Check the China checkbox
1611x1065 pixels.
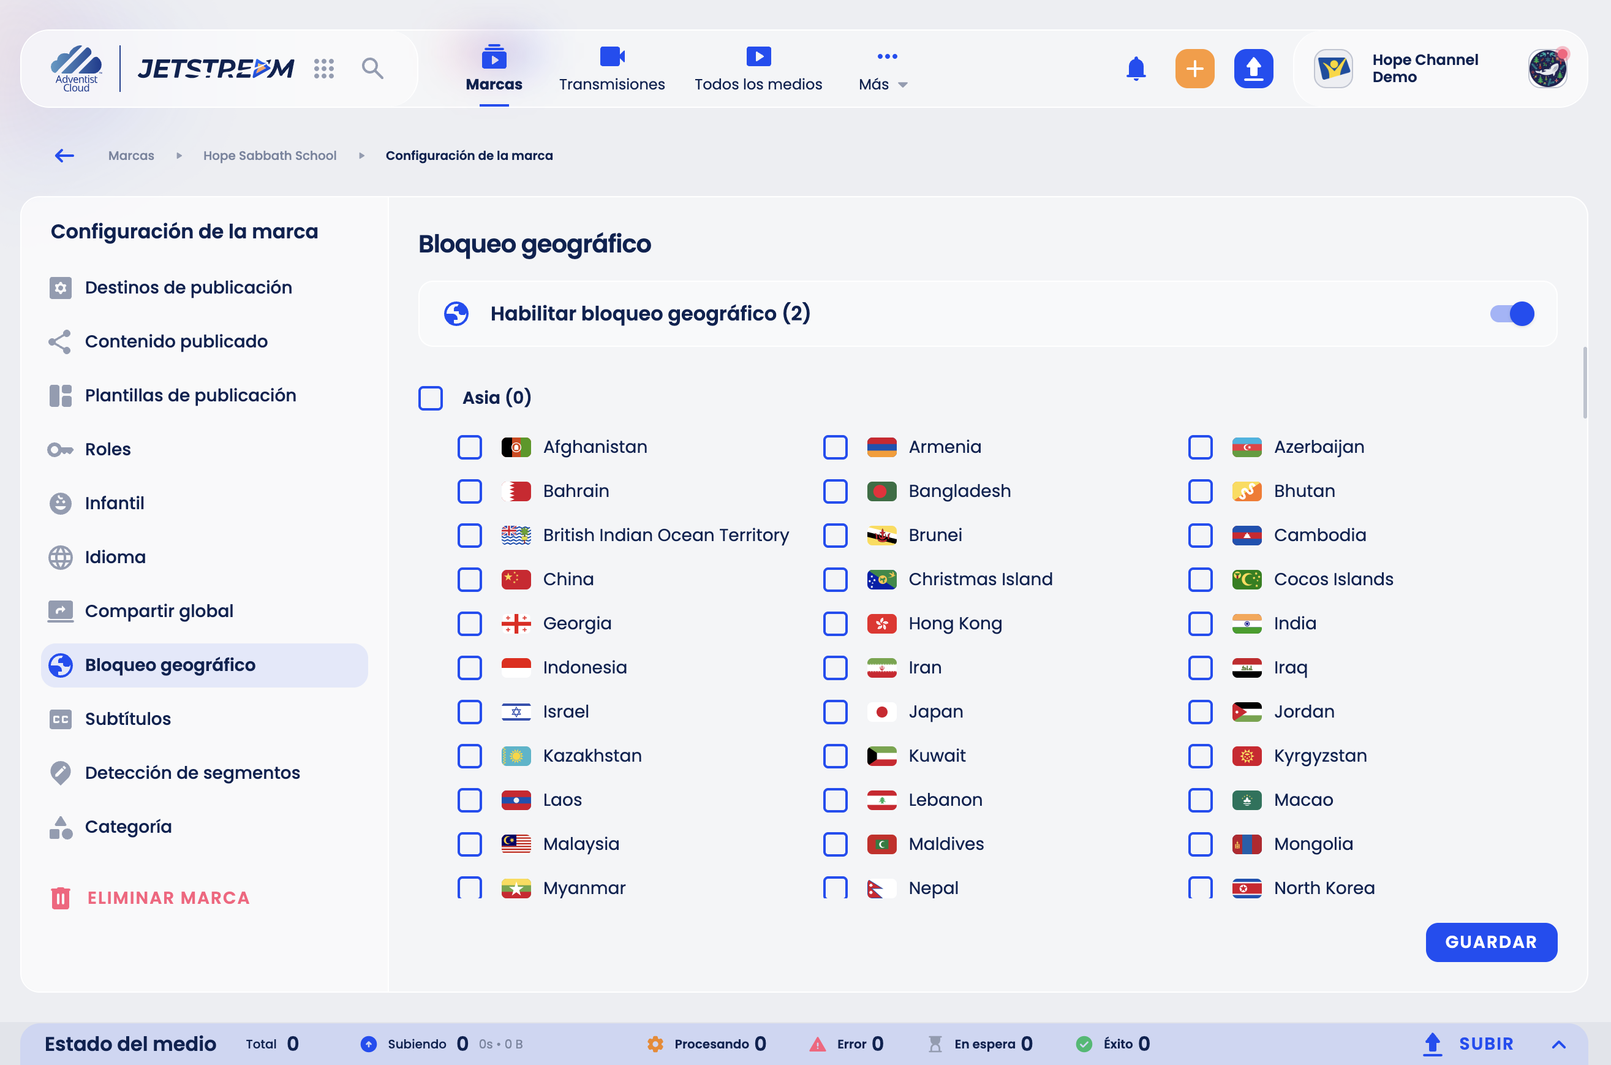click(469, 579)
